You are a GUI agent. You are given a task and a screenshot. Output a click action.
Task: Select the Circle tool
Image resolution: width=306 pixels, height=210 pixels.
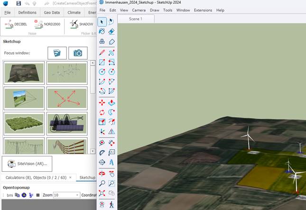pos(102,72)
